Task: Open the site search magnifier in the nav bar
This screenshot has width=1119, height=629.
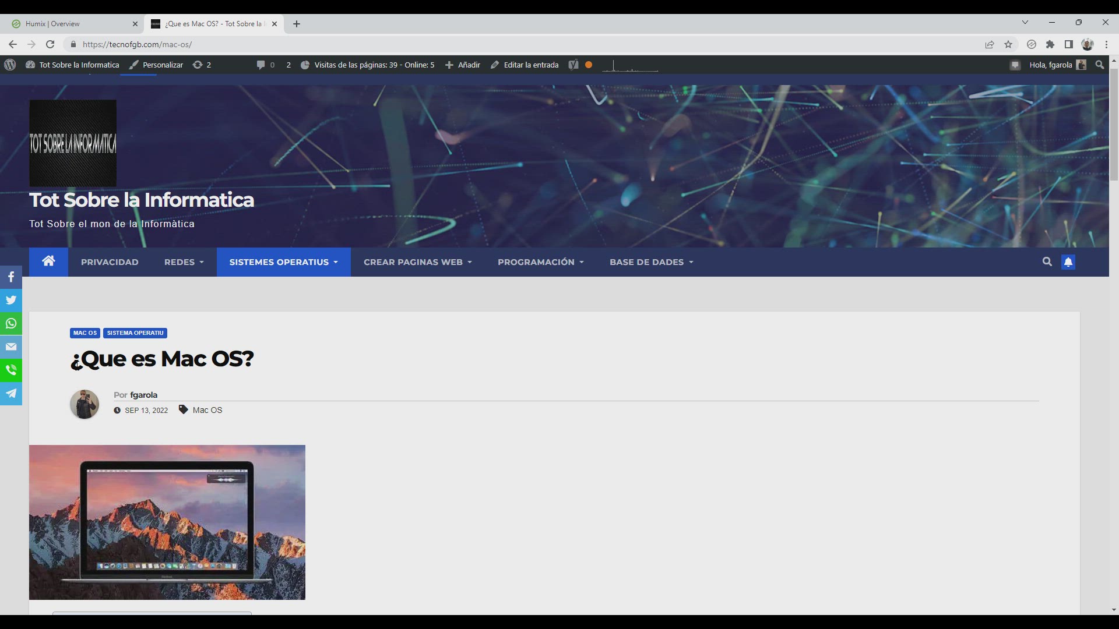Action: click(x=1047, y=262)
